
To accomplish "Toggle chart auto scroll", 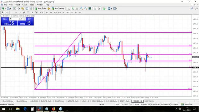I will (95, 8).
